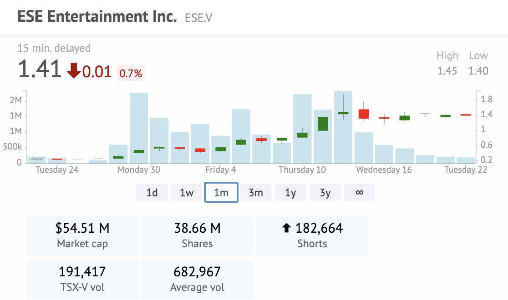Click the 2M volume axis label
This screenshot has width=508, height=300.
click(15, 100)
